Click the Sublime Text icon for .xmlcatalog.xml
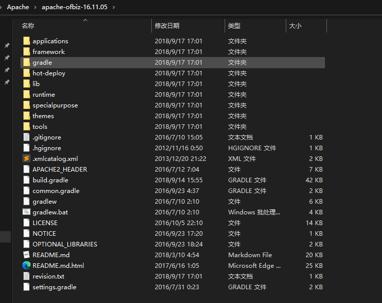382x303 pixels. point(26,158)
